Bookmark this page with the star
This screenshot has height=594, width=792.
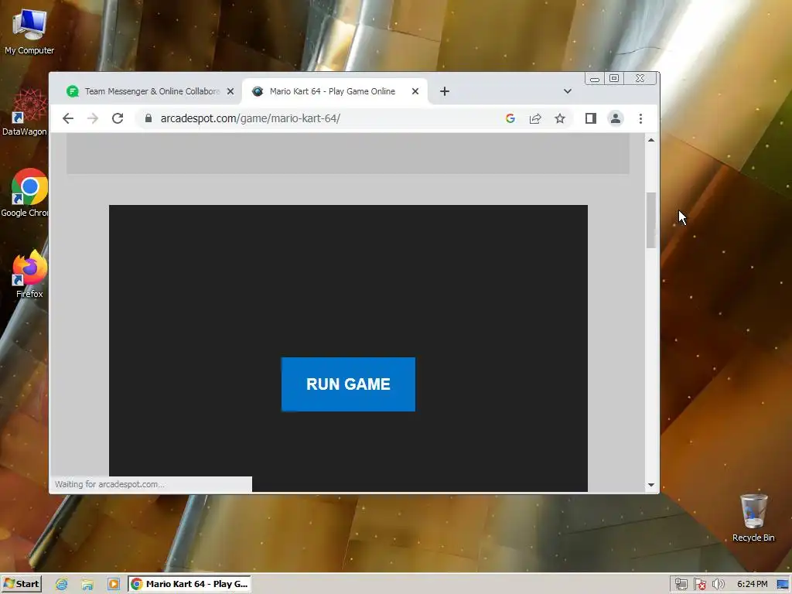pos(560,118)
